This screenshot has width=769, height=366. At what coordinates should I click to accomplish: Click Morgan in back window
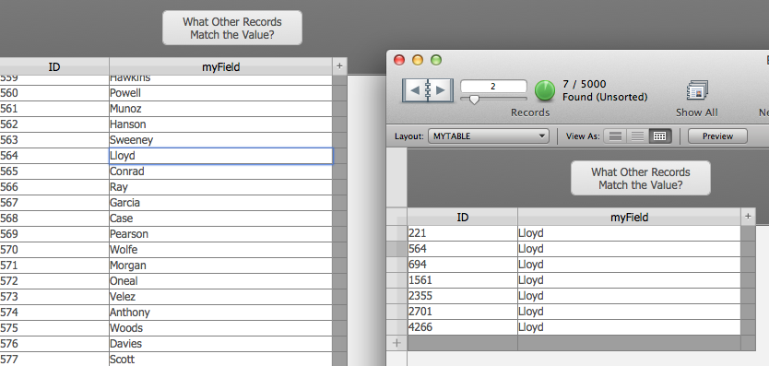point(220,266)
